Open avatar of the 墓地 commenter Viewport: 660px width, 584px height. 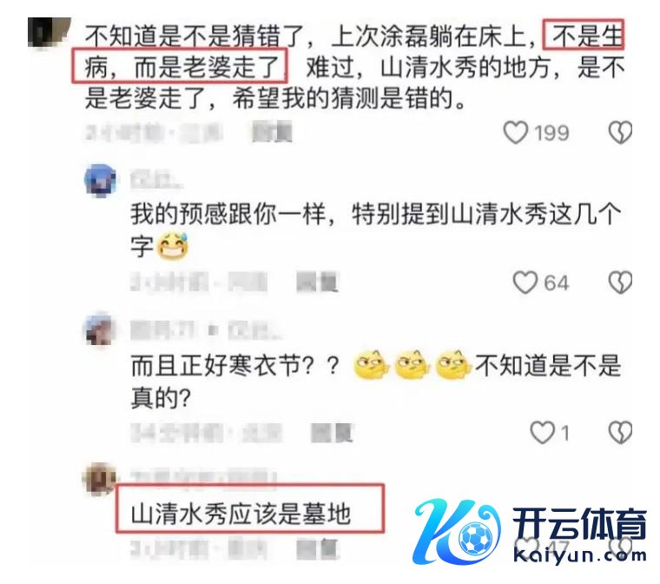coord(100,479)
